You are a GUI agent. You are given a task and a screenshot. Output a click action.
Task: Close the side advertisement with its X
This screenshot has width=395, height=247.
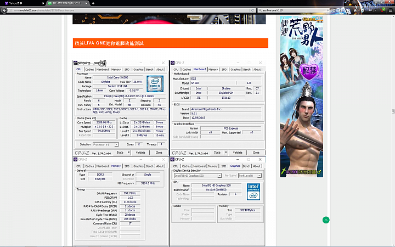tap(321, 18)
